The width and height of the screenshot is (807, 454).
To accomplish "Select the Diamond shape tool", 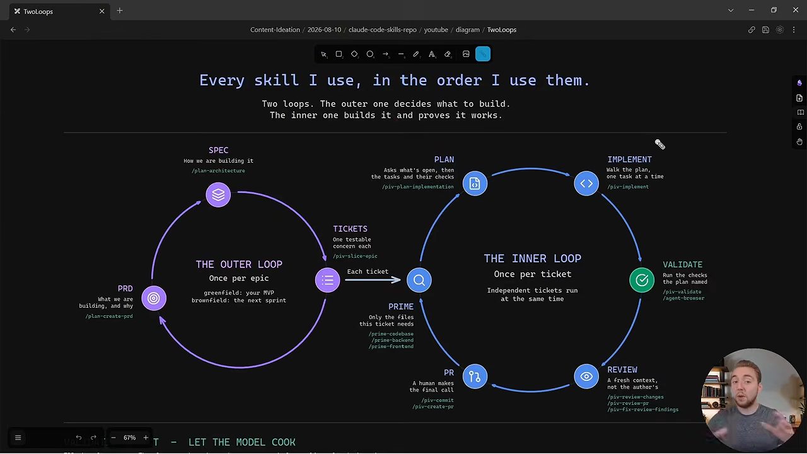I will tap(354, 54).
